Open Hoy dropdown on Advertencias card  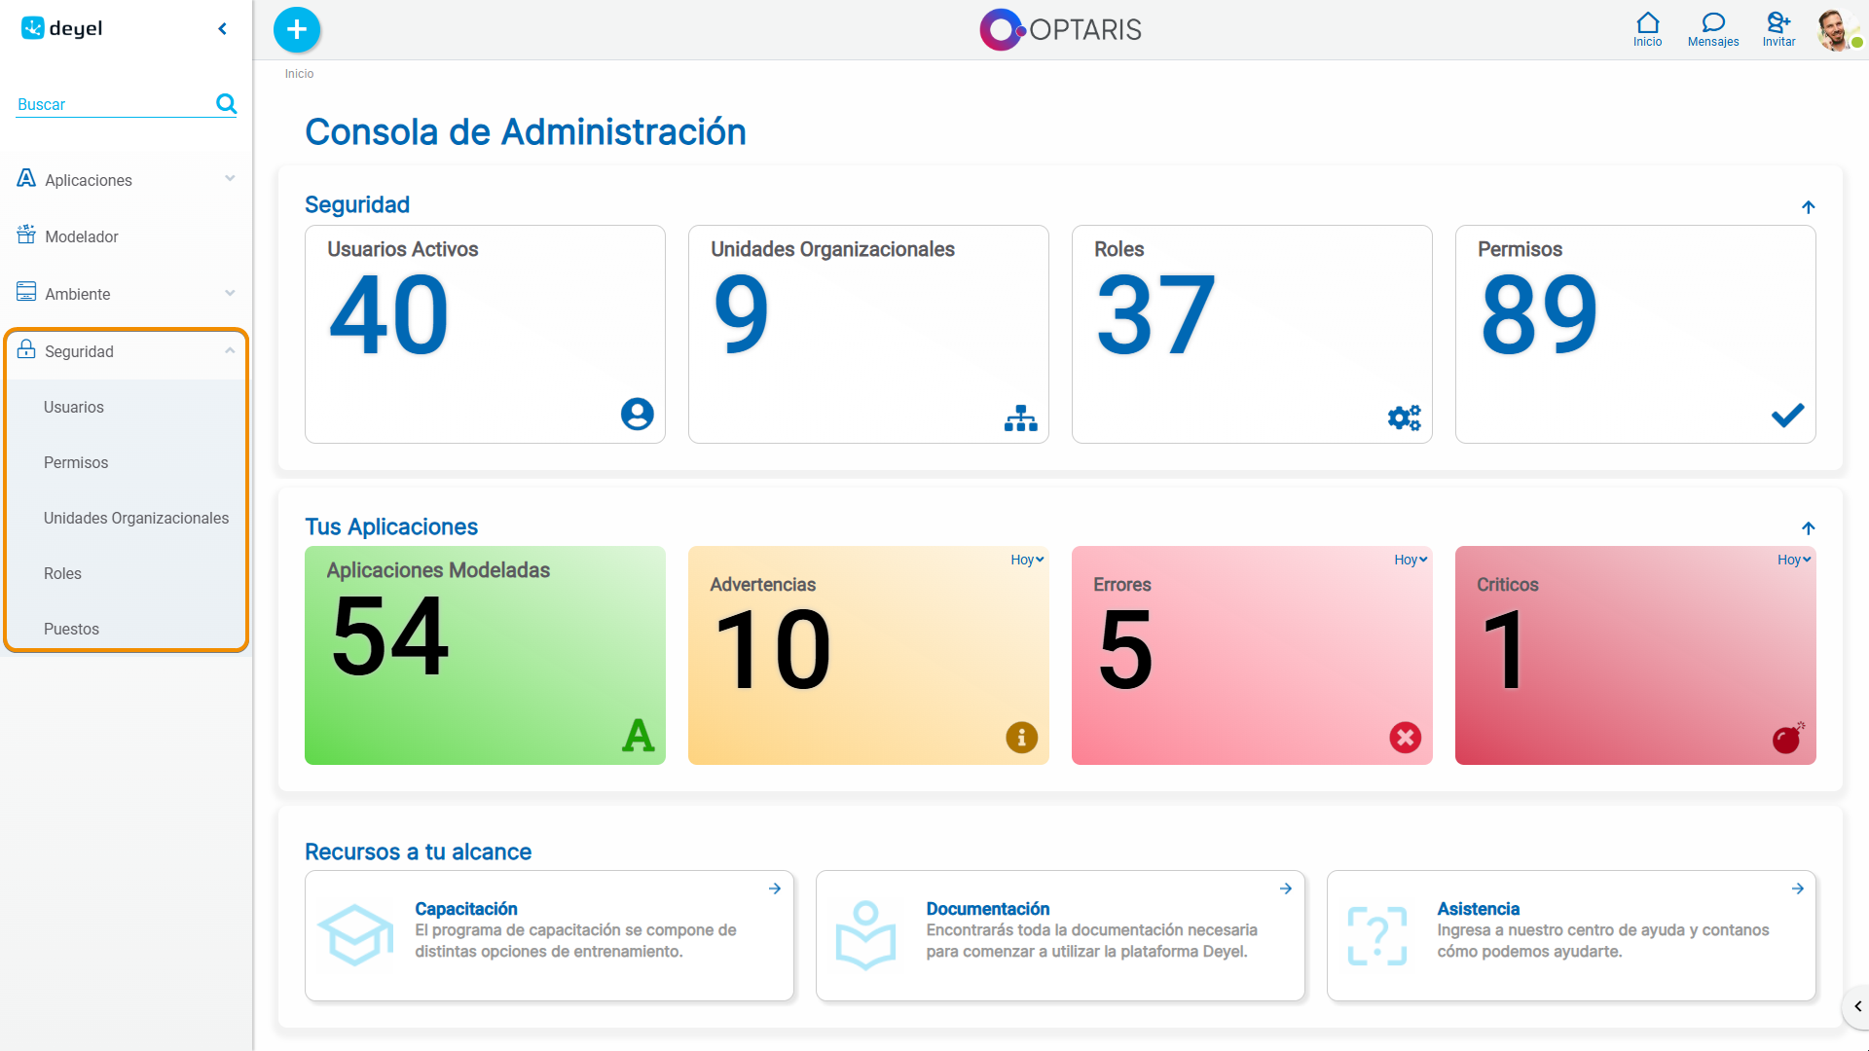[1026, 560]
